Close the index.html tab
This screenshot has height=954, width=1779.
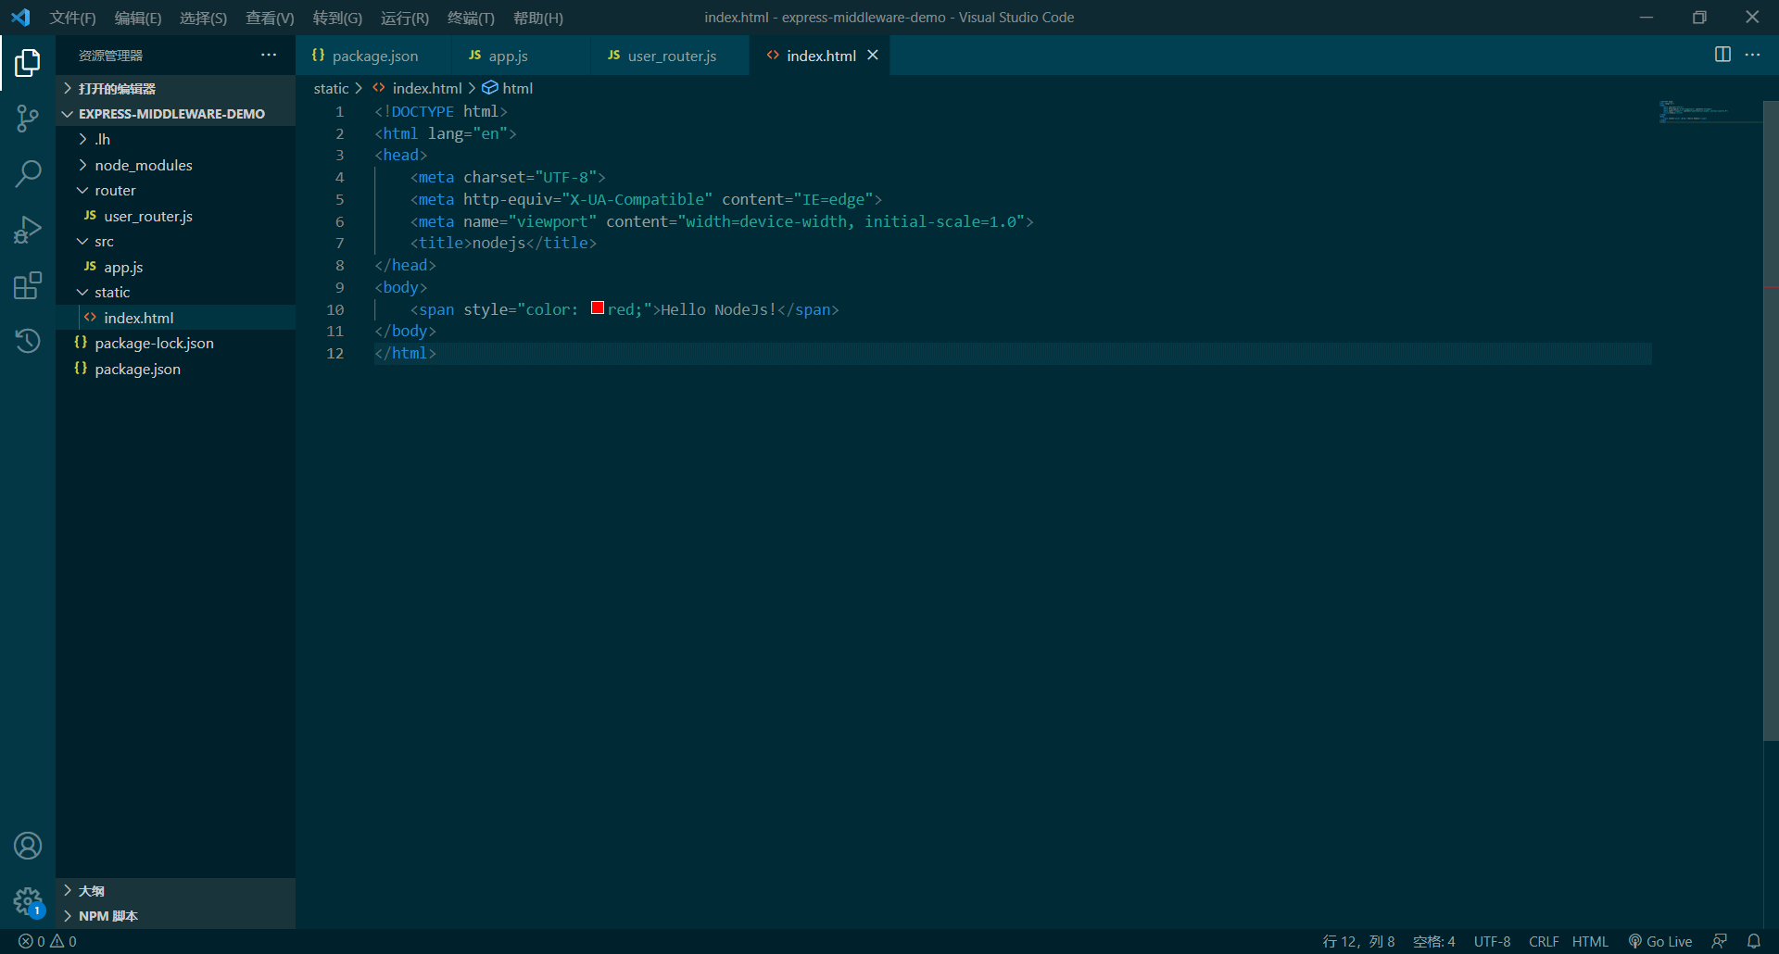click(x=873, y=56)
